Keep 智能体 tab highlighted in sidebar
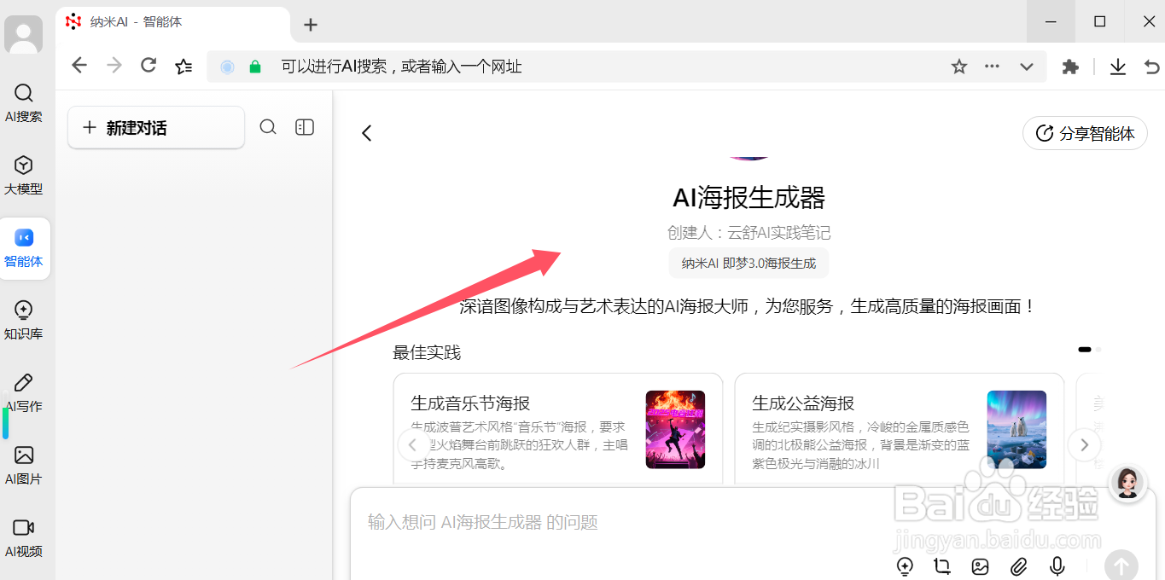The image size is (1165, 580). [x=25, y=248]
